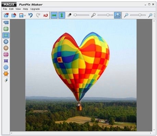Click the red reset arrow icon
This screenshot has width=157, height=136.
pyautogui.click(x=46, y=15)
